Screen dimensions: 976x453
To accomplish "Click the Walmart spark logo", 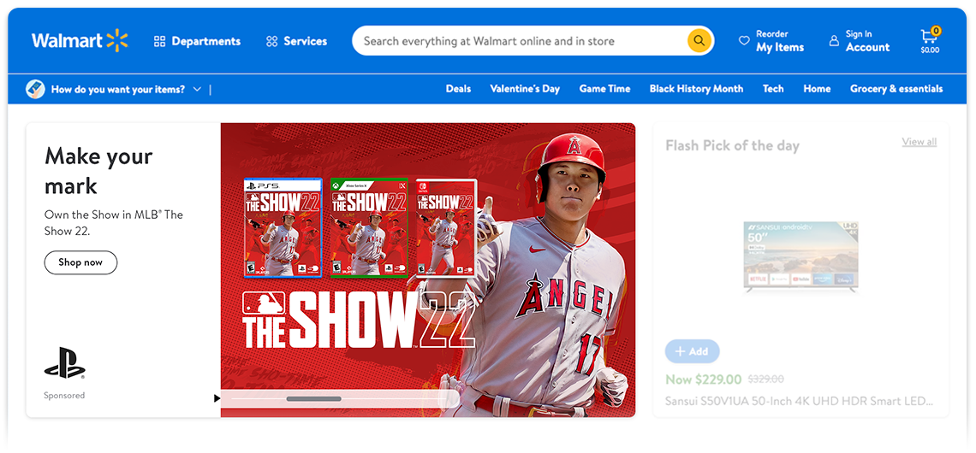I will [117, 40].
